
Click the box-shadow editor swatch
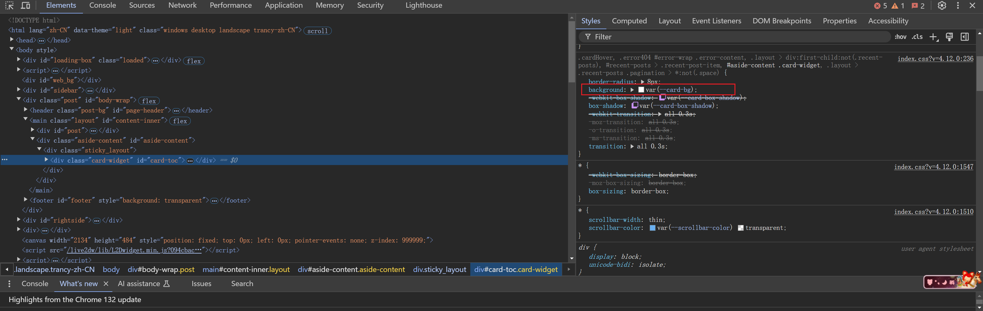tap(635, 105)
